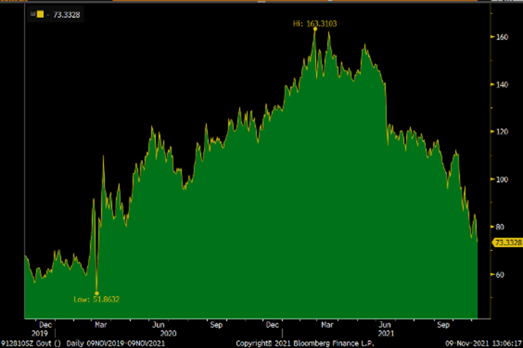This screenshot has width=523, height=348.
Task: Click the Dec 2019 label on x-axis
Action: pos(46,325)
